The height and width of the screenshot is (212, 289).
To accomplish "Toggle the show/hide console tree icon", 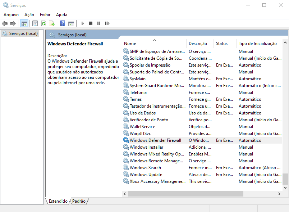I will tap(24, 23).
